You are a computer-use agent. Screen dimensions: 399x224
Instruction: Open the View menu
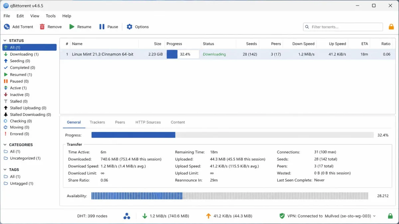pos(35,16)
